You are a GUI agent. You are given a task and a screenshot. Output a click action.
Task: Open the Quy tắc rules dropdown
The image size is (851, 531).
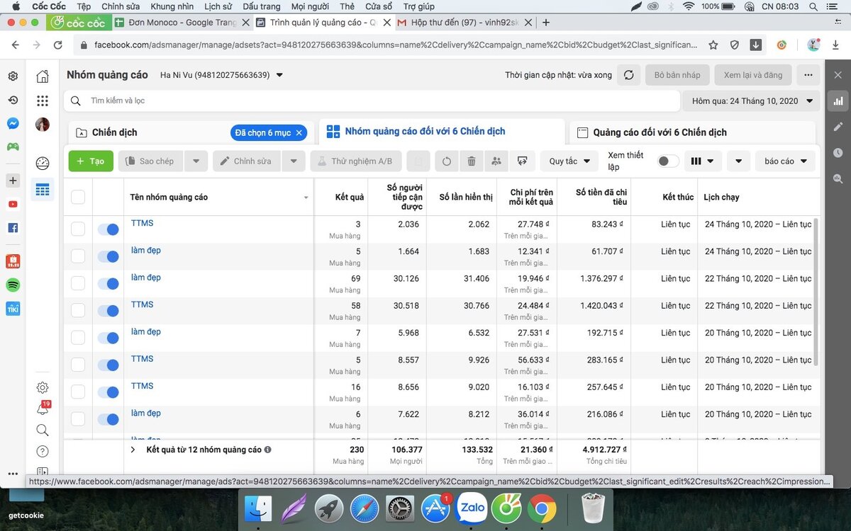tap(569, 161)
